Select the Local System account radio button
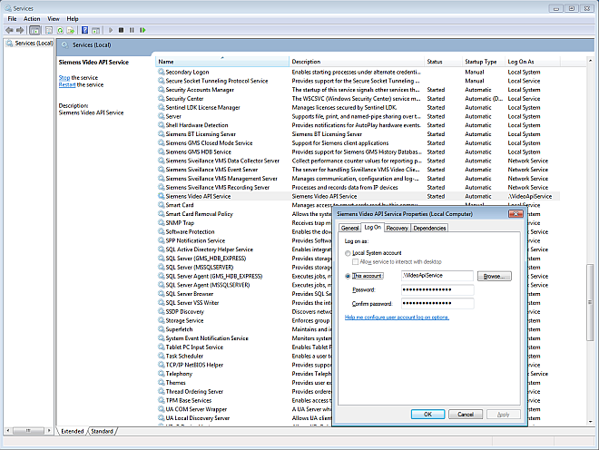 349,252
